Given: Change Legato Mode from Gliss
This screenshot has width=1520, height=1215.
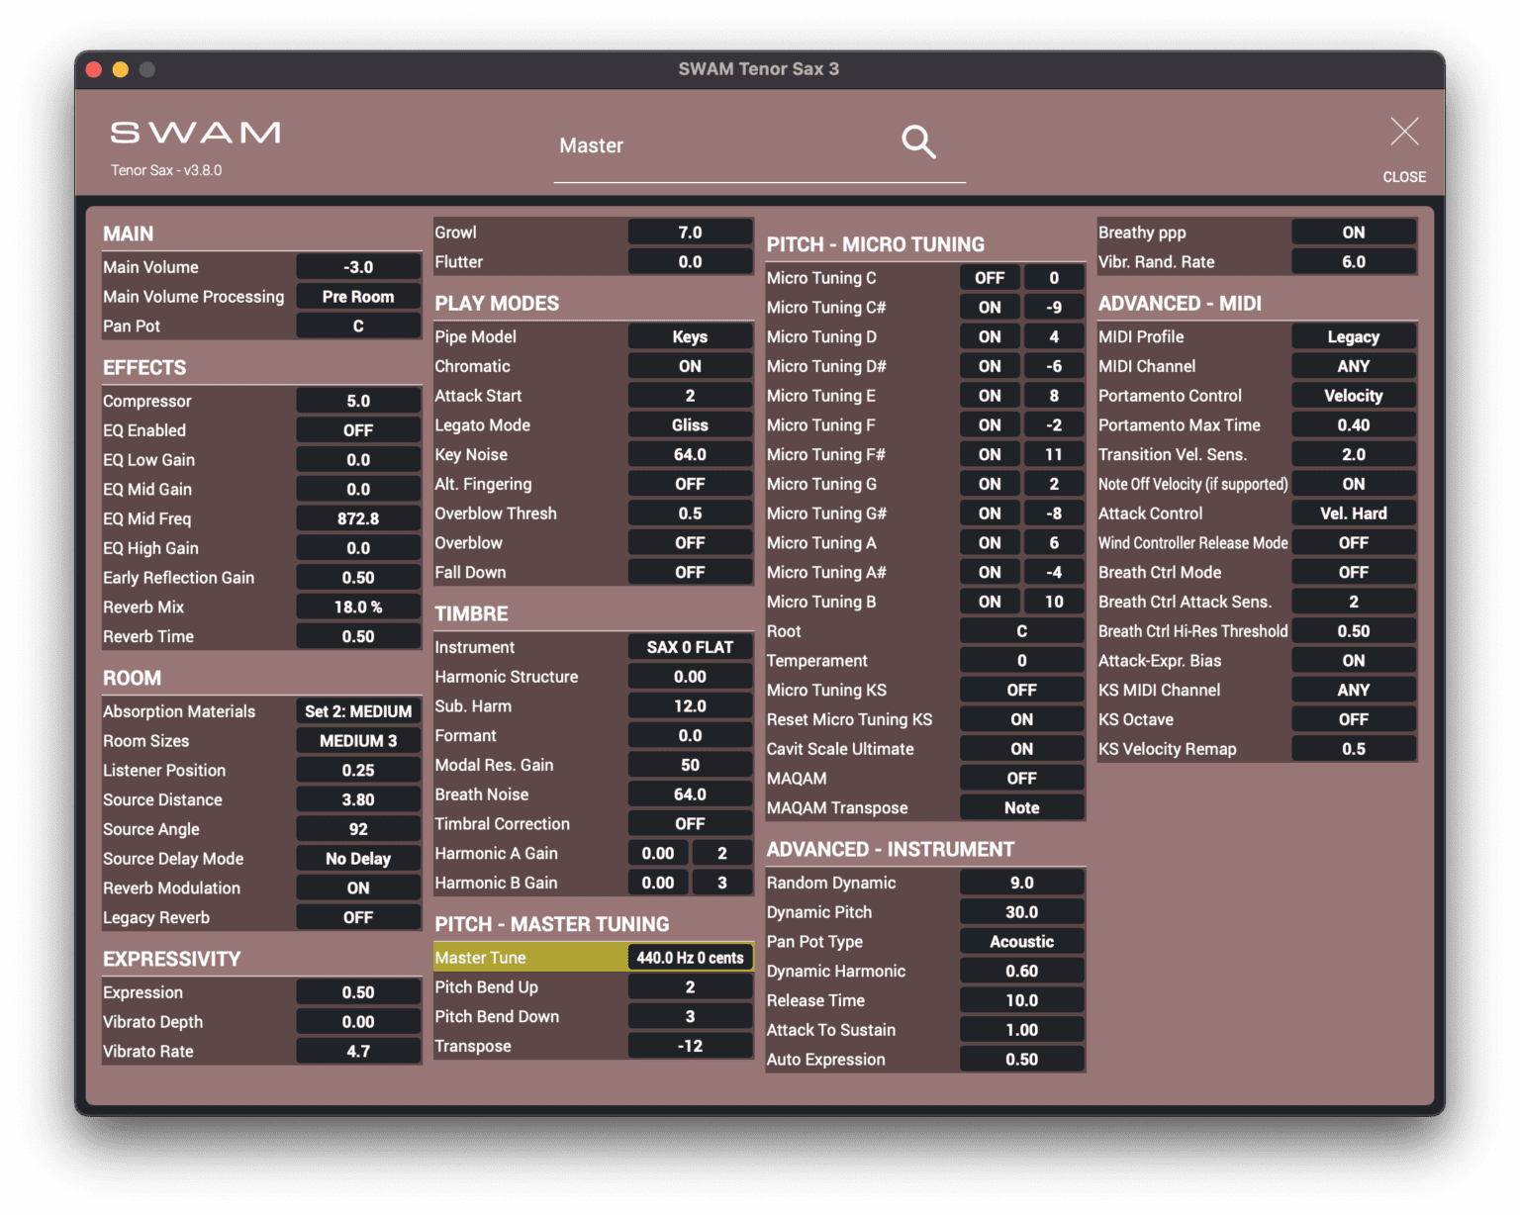Looking at the screenshot, I should (690, 424).
